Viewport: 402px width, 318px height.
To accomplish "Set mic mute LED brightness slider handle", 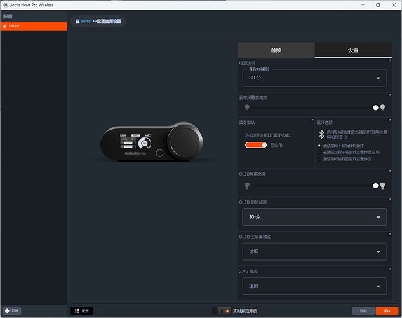I will pyautogui.click(x=375, y=107).
